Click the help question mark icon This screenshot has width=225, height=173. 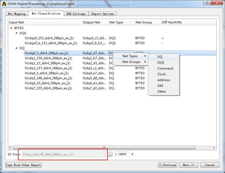(x=207, y=3)
